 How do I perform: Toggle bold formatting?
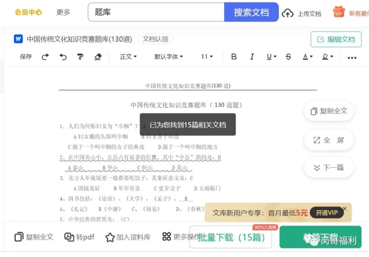coord(234,57)
